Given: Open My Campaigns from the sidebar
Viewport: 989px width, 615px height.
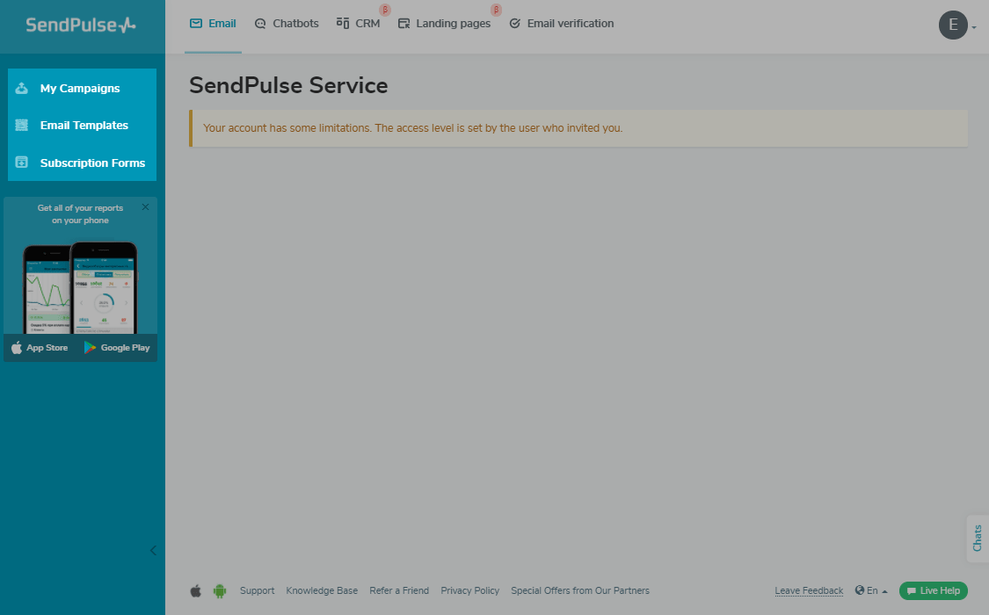Looking at the screenshot, I should tap(82, 88).
